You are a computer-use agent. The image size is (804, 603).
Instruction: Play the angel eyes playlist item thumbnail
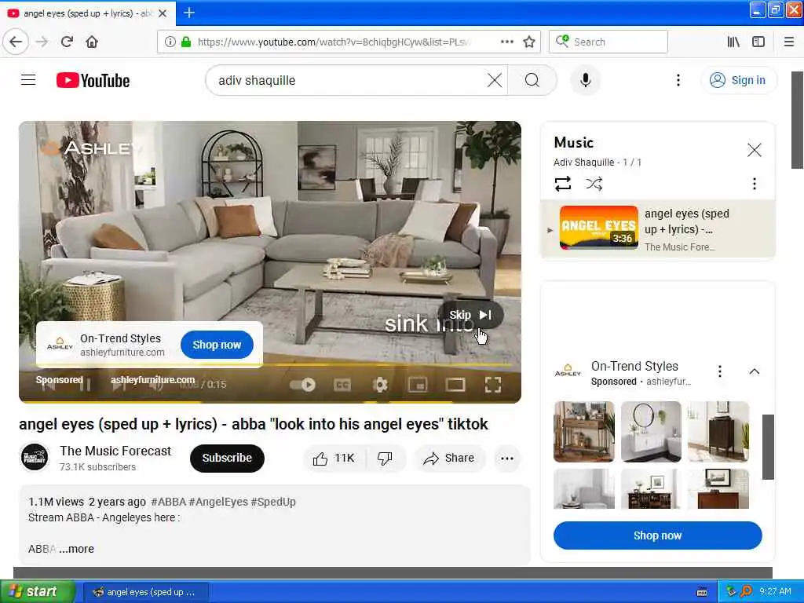point(599,228)
